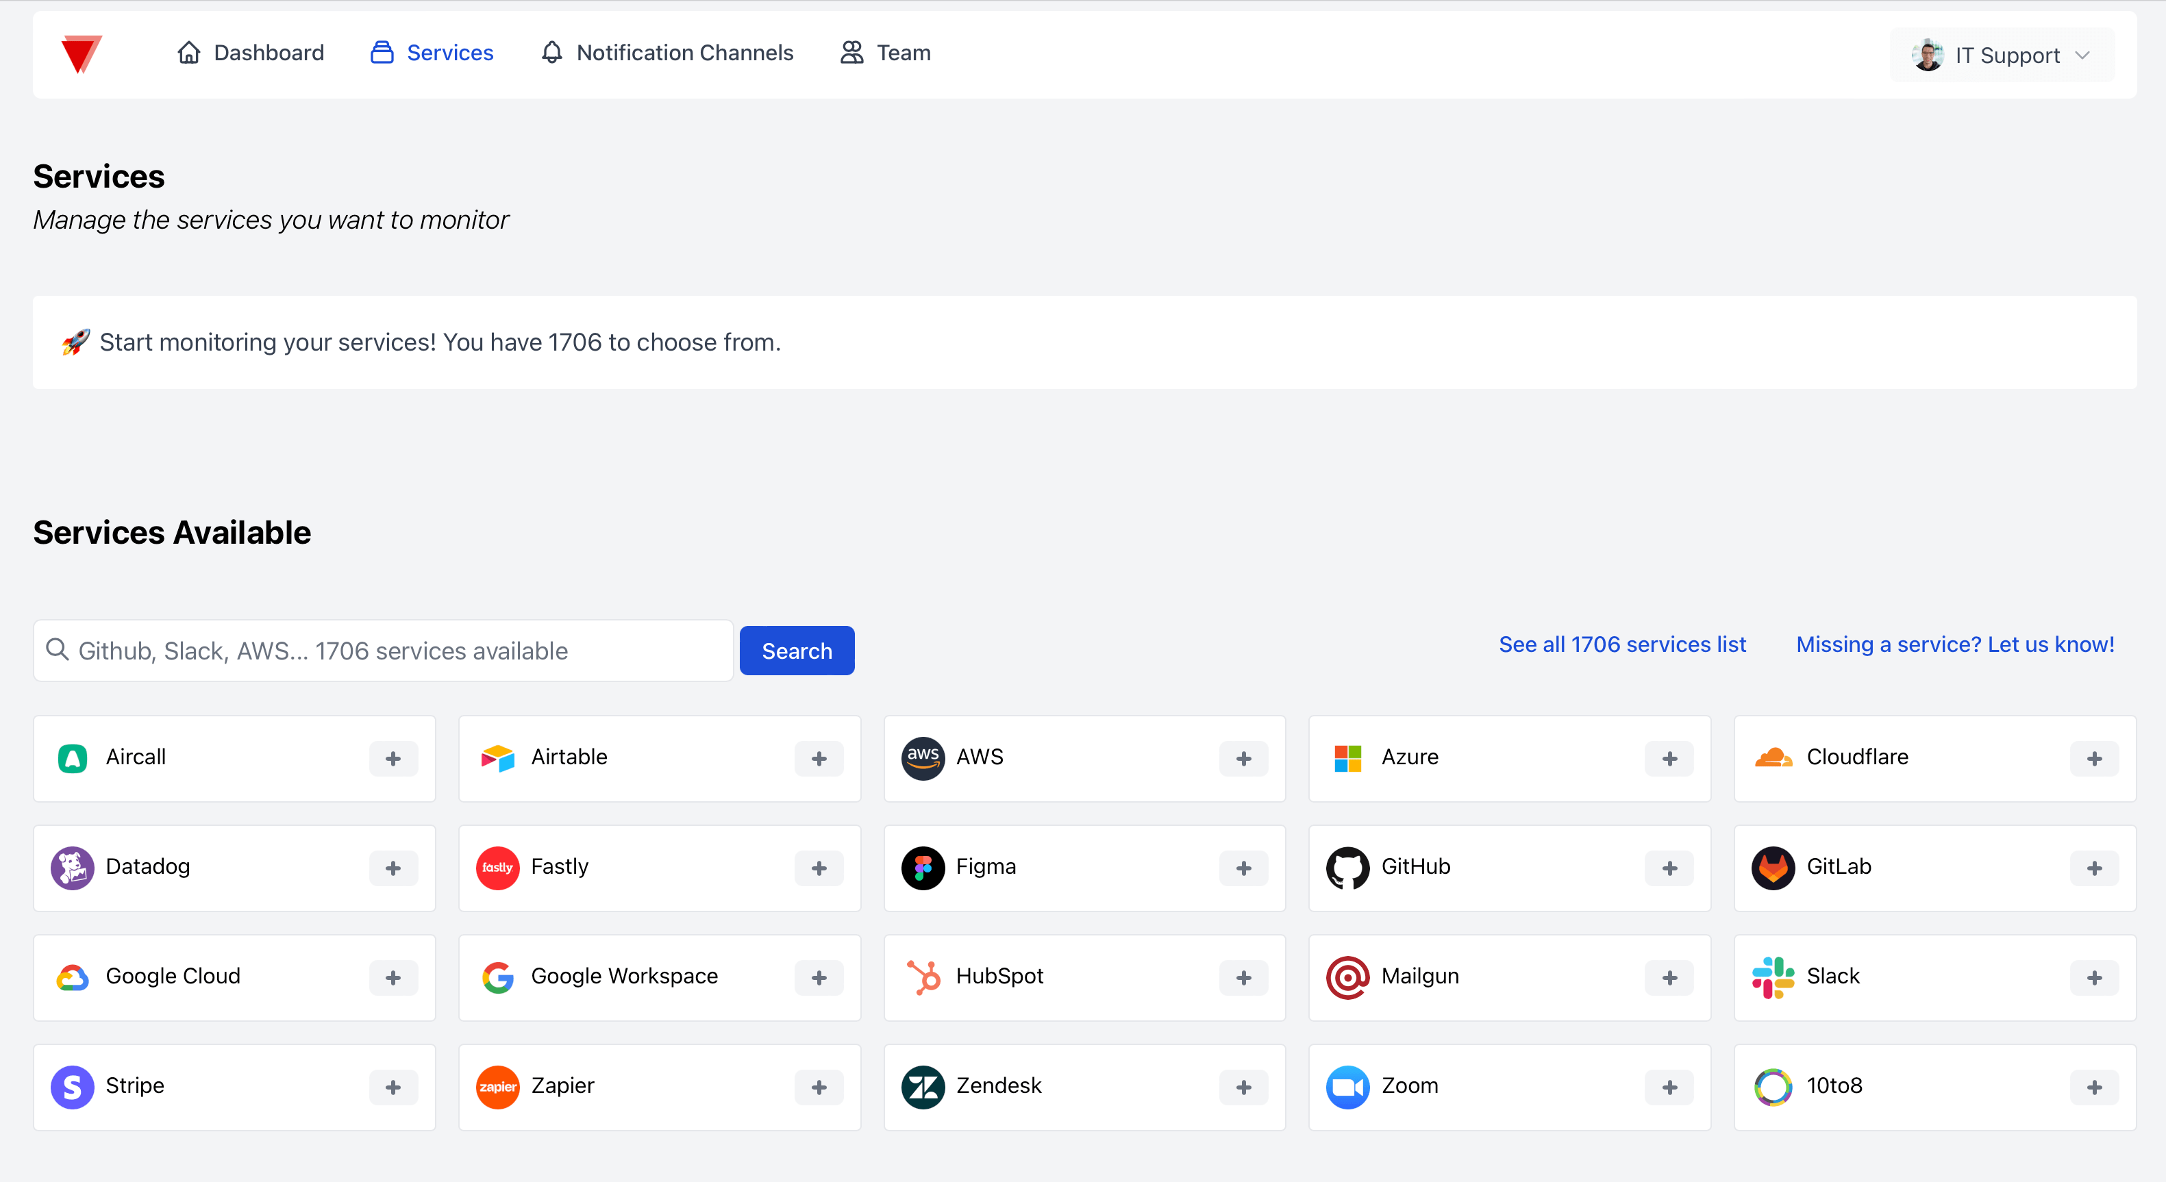This screenshot has height=1182, width=2166.
Task: Open the Team tab
Action: 886,53
